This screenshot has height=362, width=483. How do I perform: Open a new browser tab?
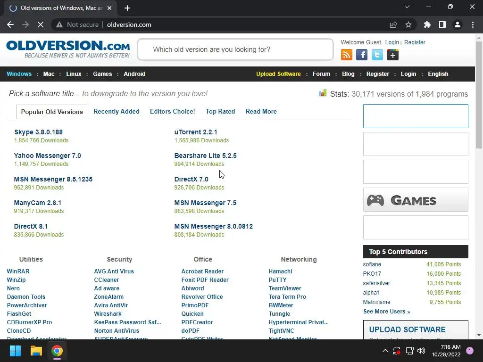[127, 8]
